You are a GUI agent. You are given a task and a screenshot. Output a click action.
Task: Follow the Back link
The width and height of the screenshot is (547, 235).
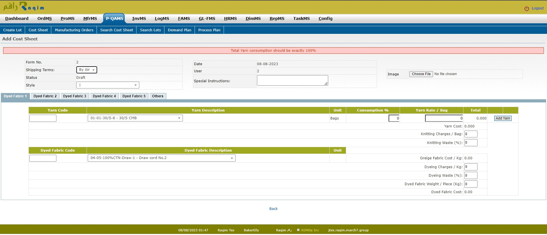click(273, 209)
